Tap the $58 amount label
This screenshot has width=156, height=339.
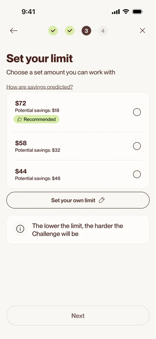(x=21, y=143)
